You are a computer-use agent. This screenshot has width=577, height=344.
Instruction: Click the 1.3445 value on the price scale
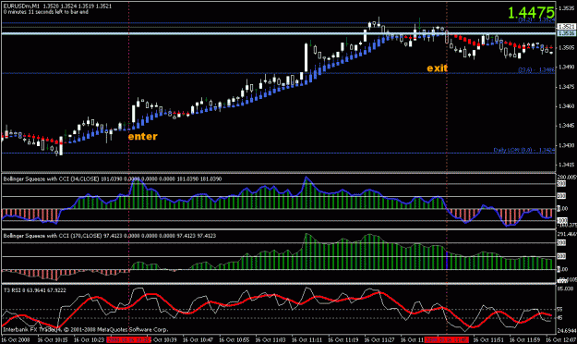567,126
